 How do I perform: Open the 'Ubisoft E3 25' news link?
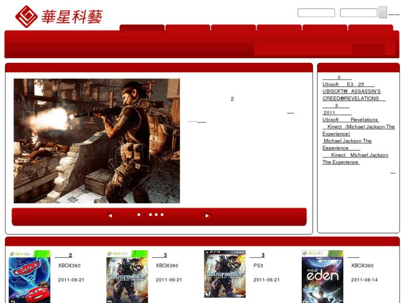tap(348, 85)
